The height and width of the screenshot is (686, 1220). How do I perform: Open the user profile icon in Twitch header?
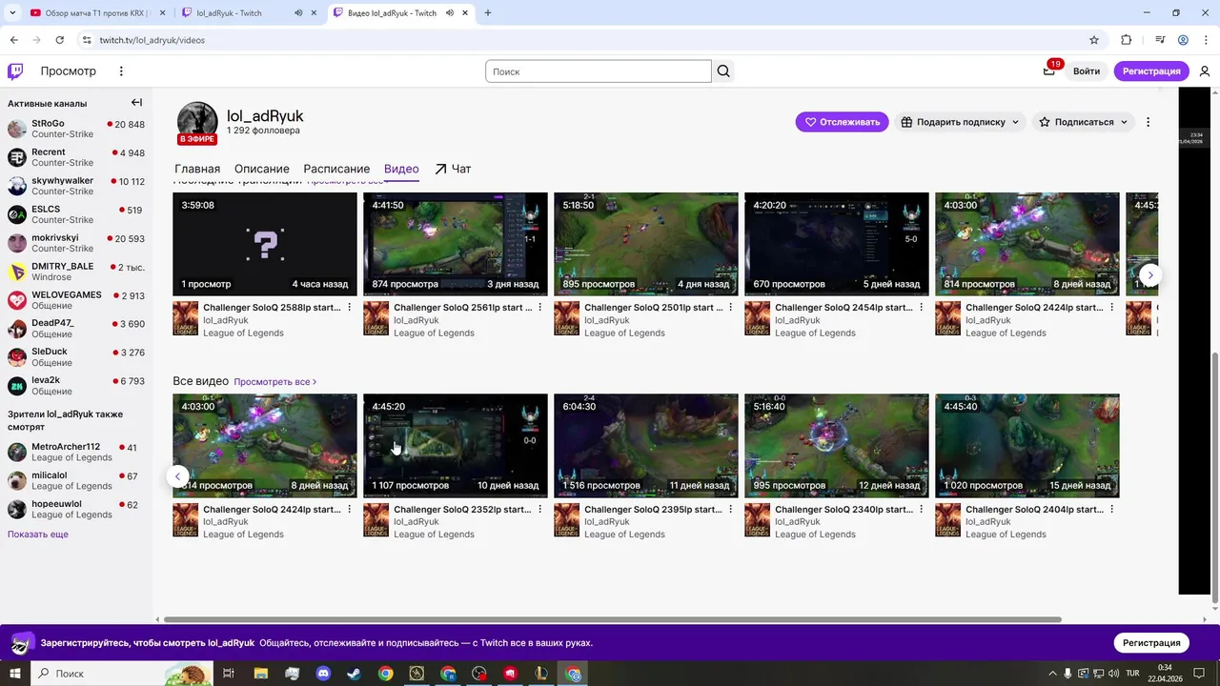click(x=1205, y=71)
